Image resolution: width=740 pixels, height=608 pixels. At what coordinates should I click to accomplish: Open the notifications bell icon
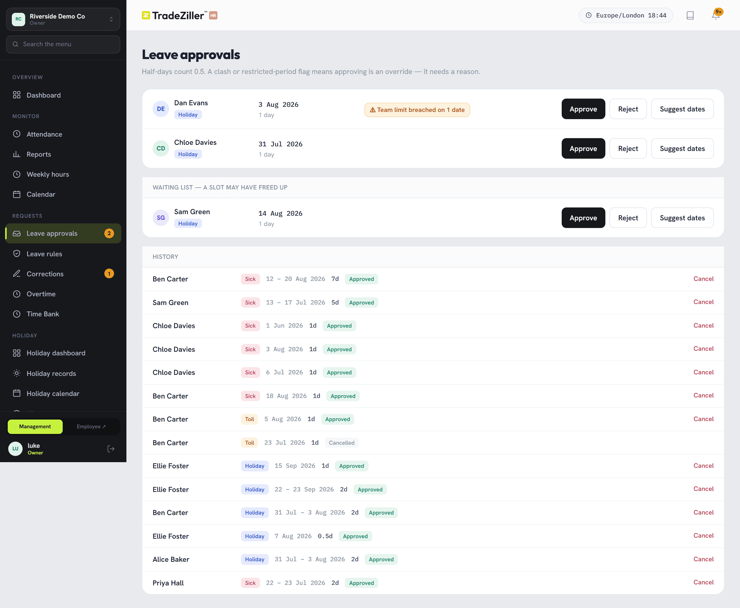[716, 15]
